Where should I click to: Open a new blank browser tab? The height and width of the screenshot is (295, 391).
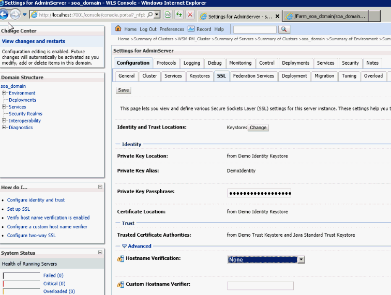click(374, 16)
